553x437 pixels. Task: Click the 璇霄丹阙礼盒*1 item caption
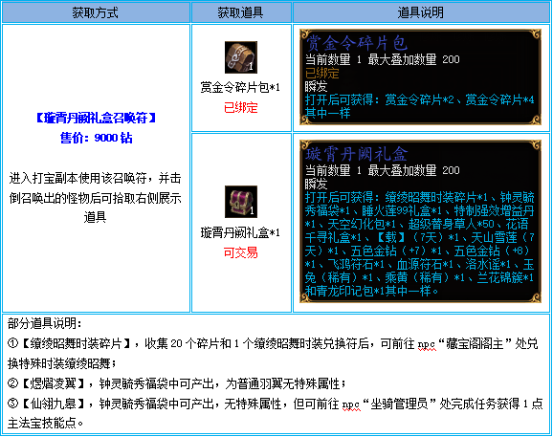pos(240,232)
